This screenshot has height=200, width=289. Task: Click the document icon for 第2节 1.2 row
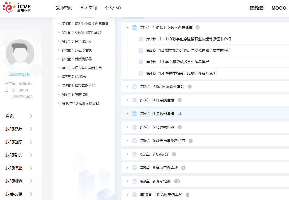pyautogui.click(x=141, y=50)
